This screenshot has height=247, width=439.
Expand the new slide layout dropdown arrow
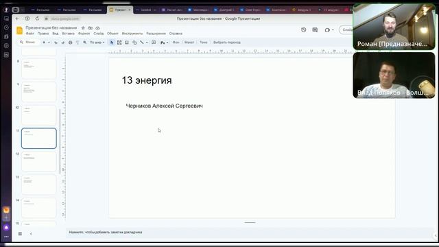tap(49, 43)
